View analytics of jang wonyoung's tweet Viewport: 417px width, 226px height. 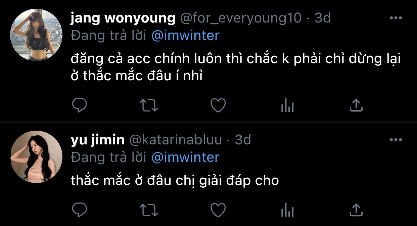tap(287, 106)
